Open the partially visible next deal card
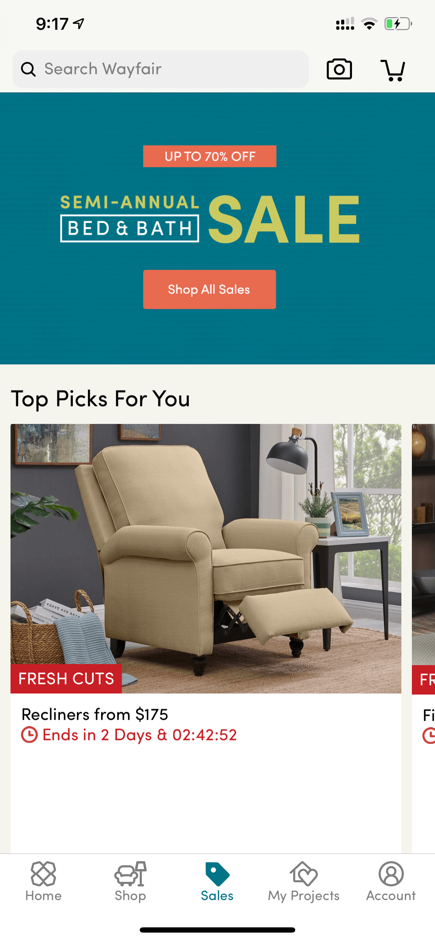This screenshot has width=435, height=941. (423, 639)
